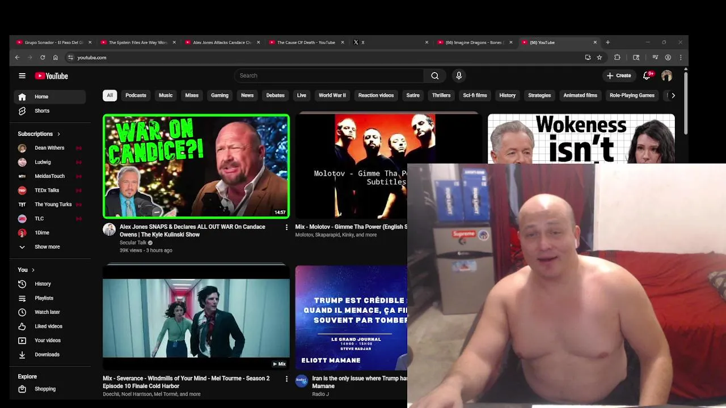Open TEDx Talks subscription channel

(50, 190)
